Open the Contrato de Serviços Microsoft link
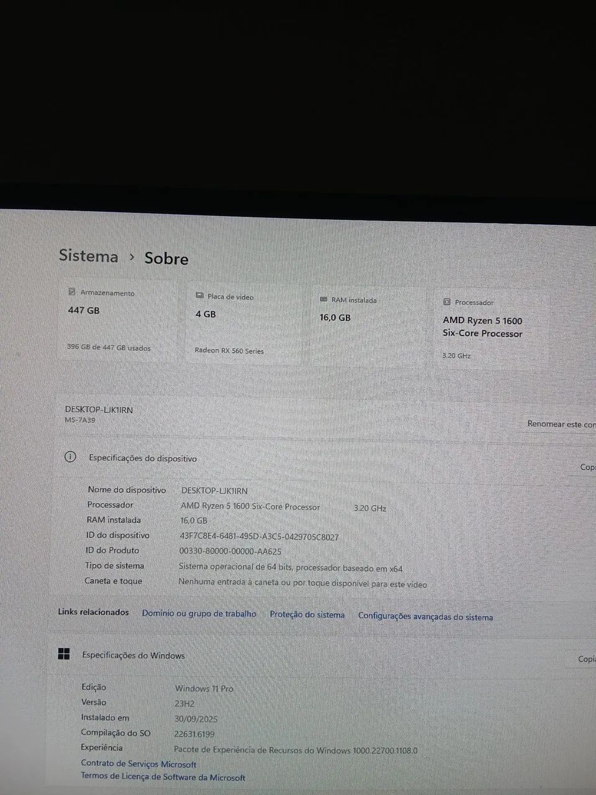596x795 pixels. click(138, 764)
